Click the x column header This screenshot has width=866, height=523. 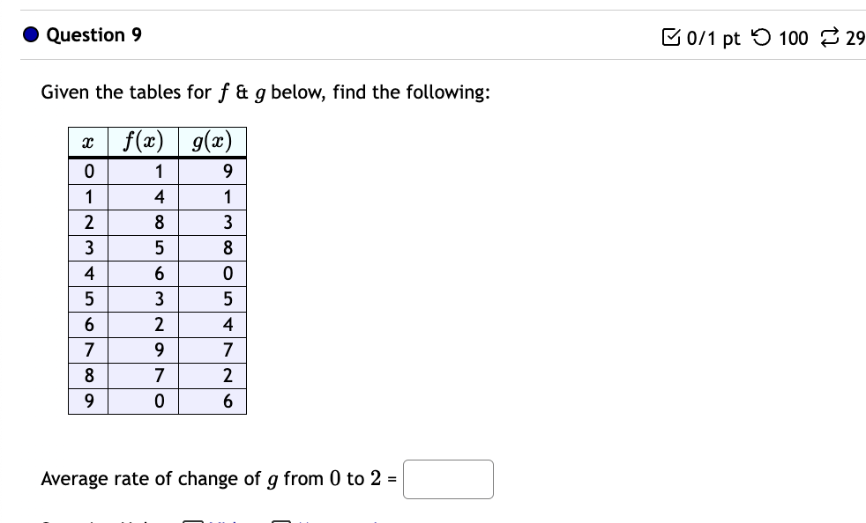point(88,141)
